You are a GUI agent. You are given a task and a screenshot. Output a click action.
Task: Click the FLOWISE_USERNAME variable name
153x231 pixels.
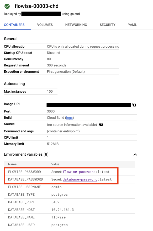(x=24, y=187)
